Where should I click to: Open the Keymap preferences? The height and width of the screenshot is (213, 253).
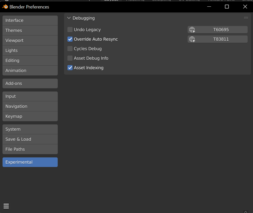(x=30, y=117)
